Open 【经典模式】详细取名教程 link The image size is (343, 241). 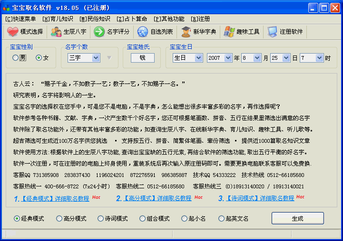tap(55, 198)
